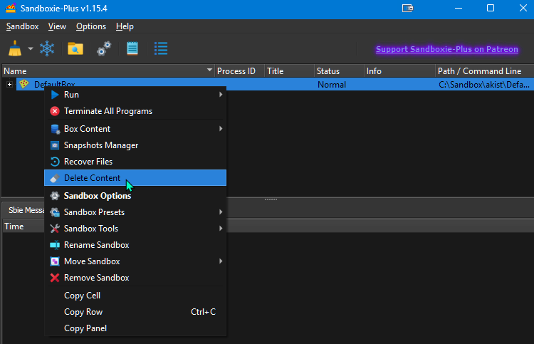The height and width of the screenshot is (344, 534).
Task: Click the Status column header
Action: click(x=339, y=71)
